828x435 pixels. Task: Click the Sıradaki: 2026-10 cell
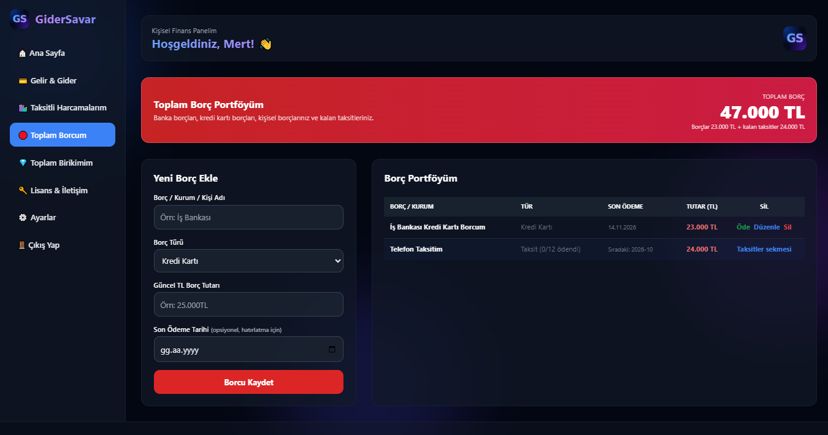(x=630, y=250)
